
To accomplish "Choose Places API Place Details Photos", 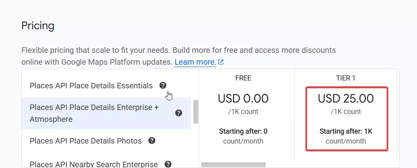I will (x=86, y=141).
